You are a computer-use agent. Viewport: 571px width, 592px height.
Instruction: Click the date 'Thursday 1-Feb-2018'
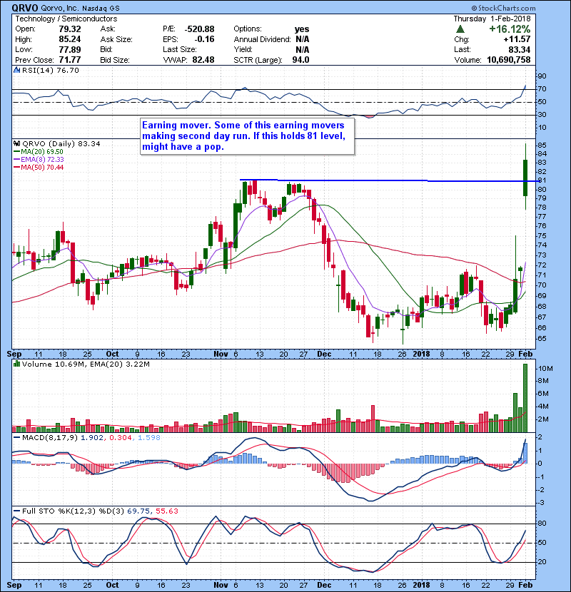pyautogui.click(x=492, y=19)
